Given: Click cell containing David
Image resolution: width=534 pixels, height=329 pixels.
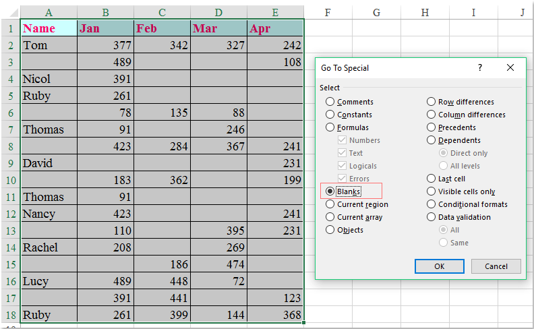Looking at the screenshot, I should (49, 163).
